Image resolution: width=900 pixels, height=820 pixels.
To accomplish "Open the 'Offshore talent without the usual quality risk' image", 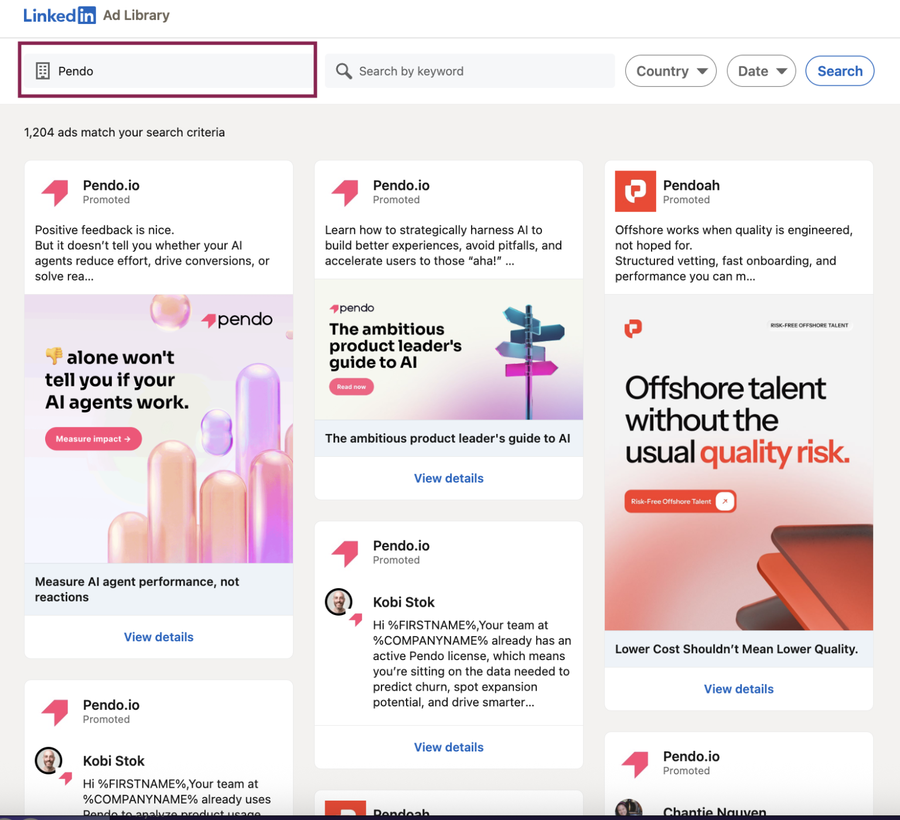I will coord(739,462).
